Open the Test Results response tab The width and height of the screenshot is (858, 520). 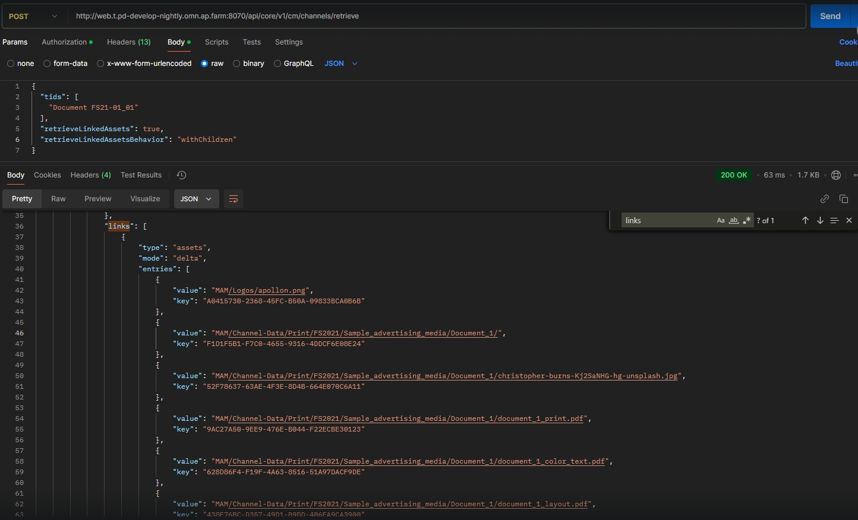click(x=141, y=175)
